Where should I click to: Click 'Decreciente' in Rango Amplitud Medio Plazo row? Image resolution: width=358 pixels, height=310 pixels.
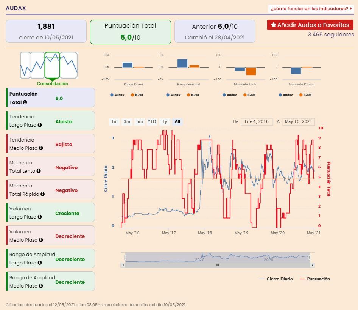(70, 282)
